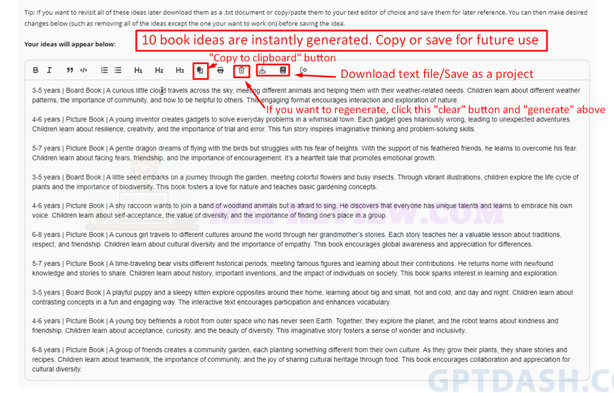Copy the generated ideas to clipboard
The image size is (614, 393).
tap(200, 70)
